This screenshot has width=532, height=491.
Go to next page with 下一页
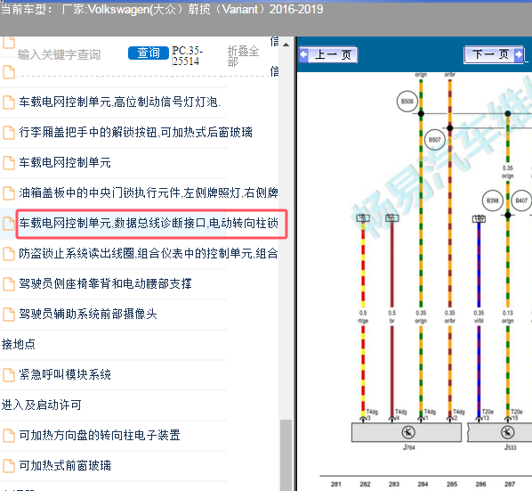point(494,54)
